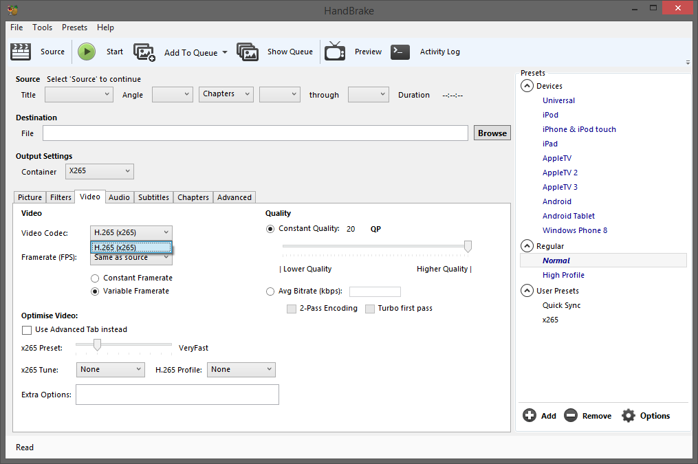Image resolution: width=698 pixels, height=464 pixels.
Task: Enable 2-Pass Encoding checkbox
Action: [292, 309]
